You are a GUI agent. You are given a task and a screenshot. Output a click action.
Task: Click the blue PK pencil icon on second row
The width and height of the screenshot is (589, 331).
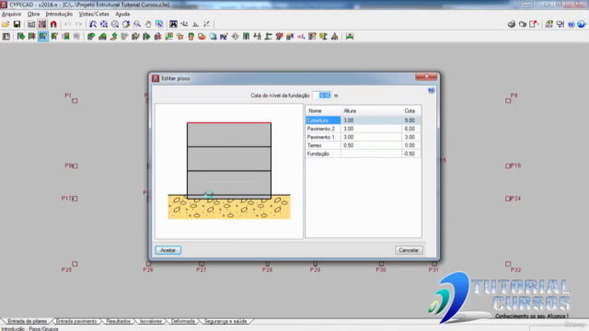(224, 37)
